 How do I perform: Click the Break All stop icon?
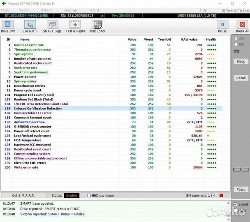coord(242,25)
